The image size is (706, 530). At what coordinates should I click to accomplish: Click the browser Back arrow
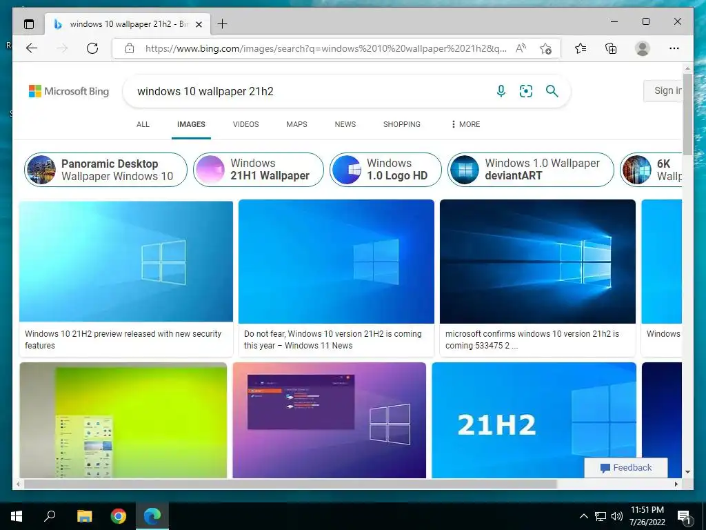32,48
